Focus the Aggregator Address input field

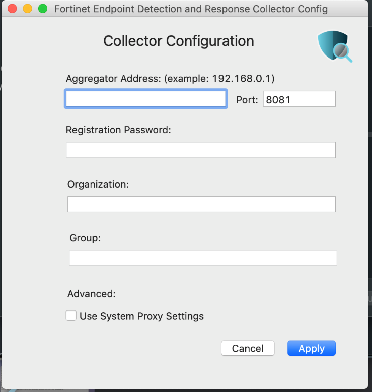click(x=145, y=99)
